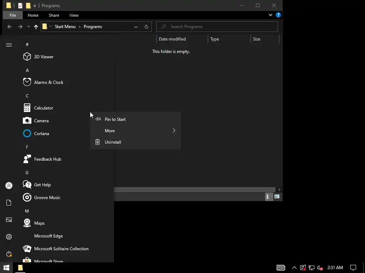Open the Quick Access Toolbar customize dropdown
Screen dimensions: 365x273
pyautogui.click(x=35, y=6)
